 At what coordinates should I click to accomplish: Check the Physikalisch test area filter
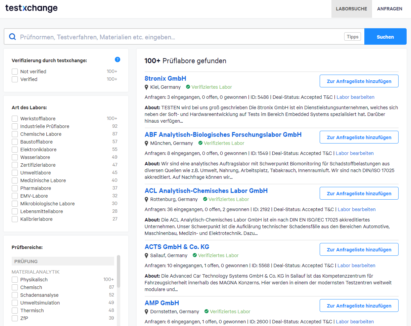pyautogui.click(x=15, y=280)
